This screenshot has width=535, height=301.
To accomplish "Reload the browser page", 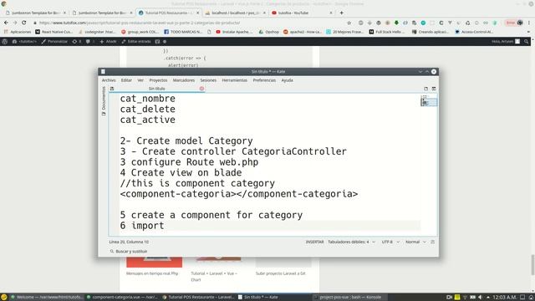I will [x=24, y=23].
